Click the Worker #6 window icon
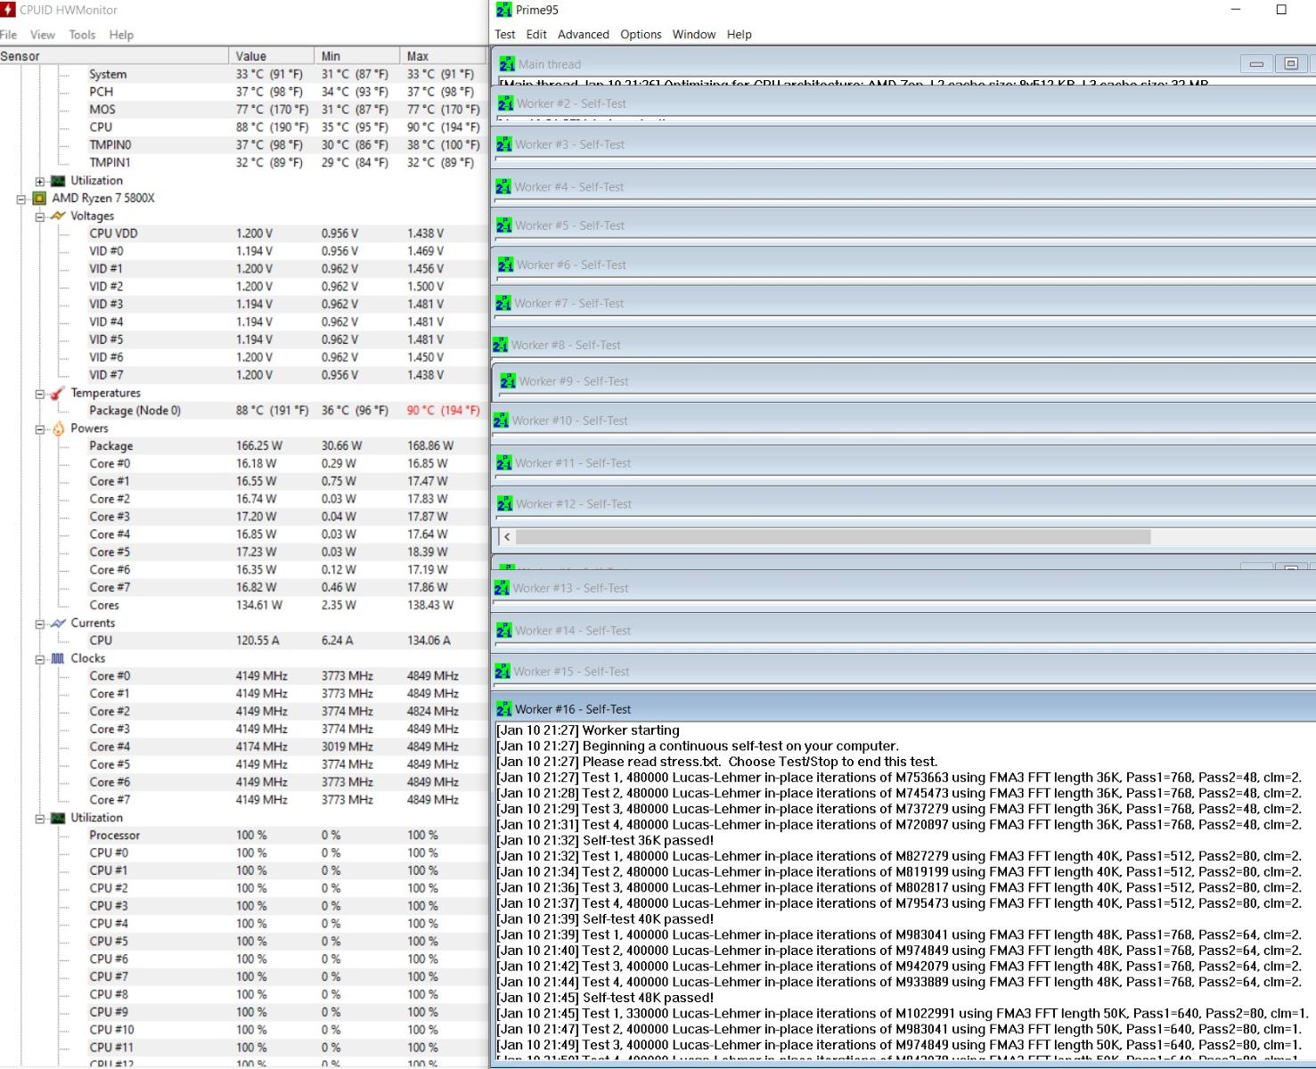 [505, 265]
